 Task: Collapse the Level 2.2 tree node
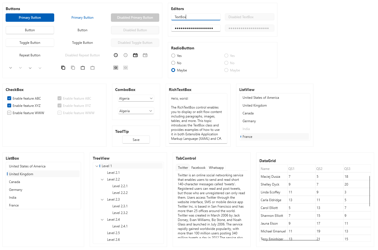[x=102, y=179]
